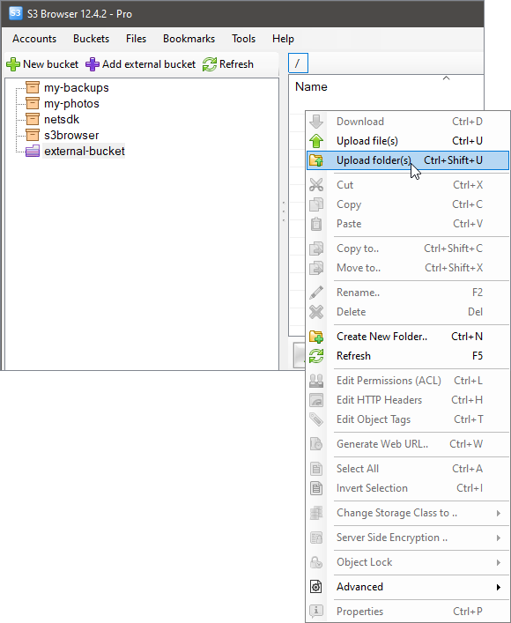511x623 pixels.
Task: Select Refresh F5 in context menu
Action: coord(408,356)
